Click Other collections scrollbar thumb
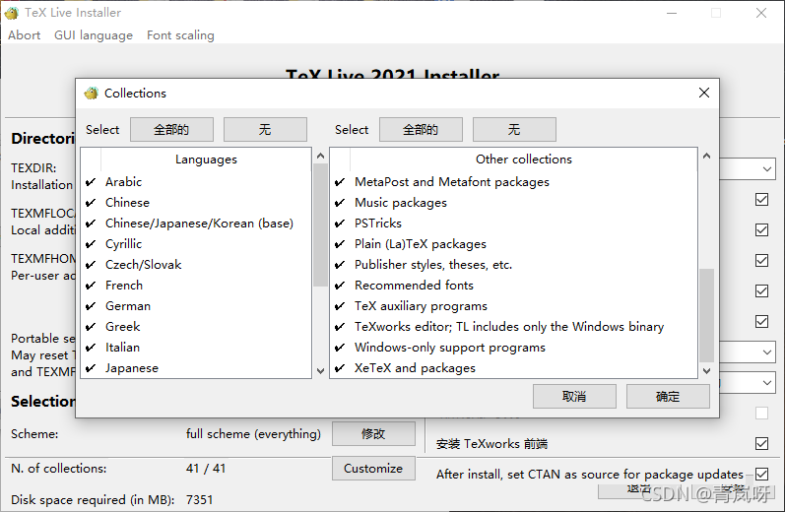The height and width of the screenshot is (512, 785). 706,315
